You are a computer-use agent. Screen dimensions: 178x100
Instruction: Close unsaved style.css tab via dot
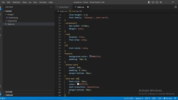[x=88, y=7]
